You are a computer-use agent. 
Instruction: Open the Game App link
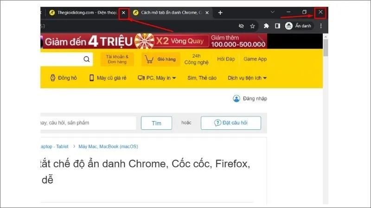255,59
